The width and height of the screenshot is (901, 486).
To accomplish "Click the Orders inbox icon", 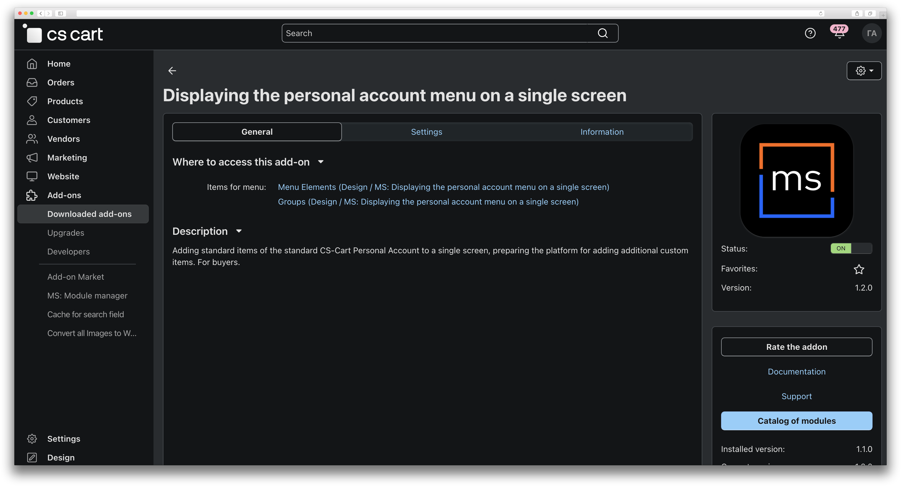I will pos(32,82).
